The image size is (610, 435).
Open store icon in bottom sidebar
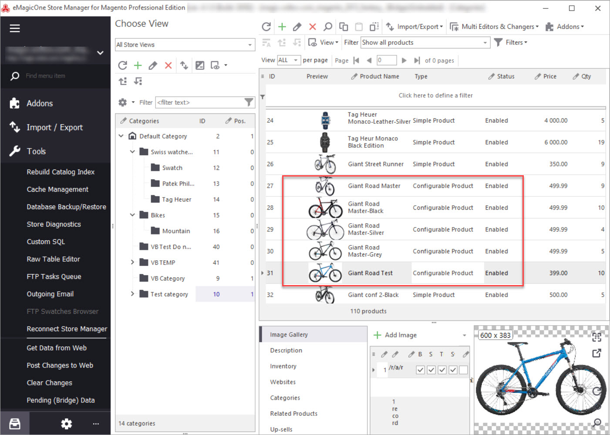pos(15,424)
